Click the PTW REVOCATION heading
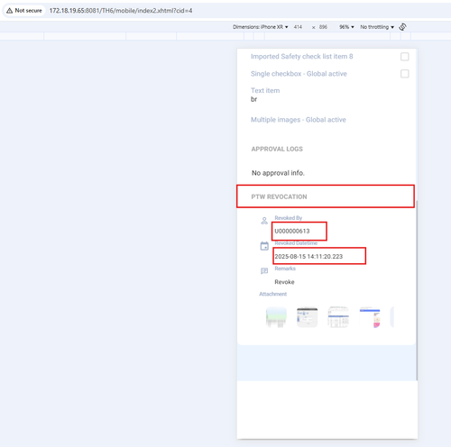451x447 pixels. click(x=279, y=196)
